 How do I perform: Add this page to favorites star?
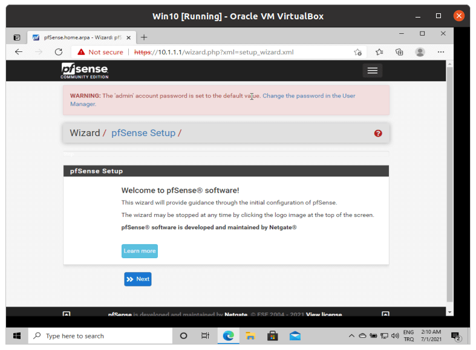[x=357, y=52]
